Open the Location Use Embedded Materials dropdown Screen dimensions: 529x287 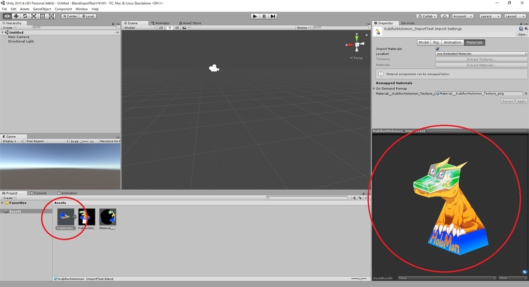(481, 54)
